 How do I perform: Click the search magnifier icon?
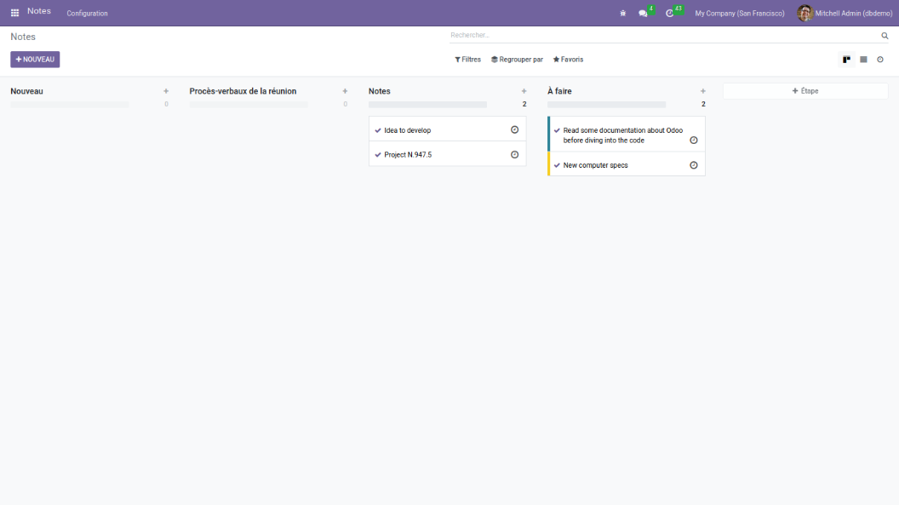pyautogui.click(x=885, y=36)
